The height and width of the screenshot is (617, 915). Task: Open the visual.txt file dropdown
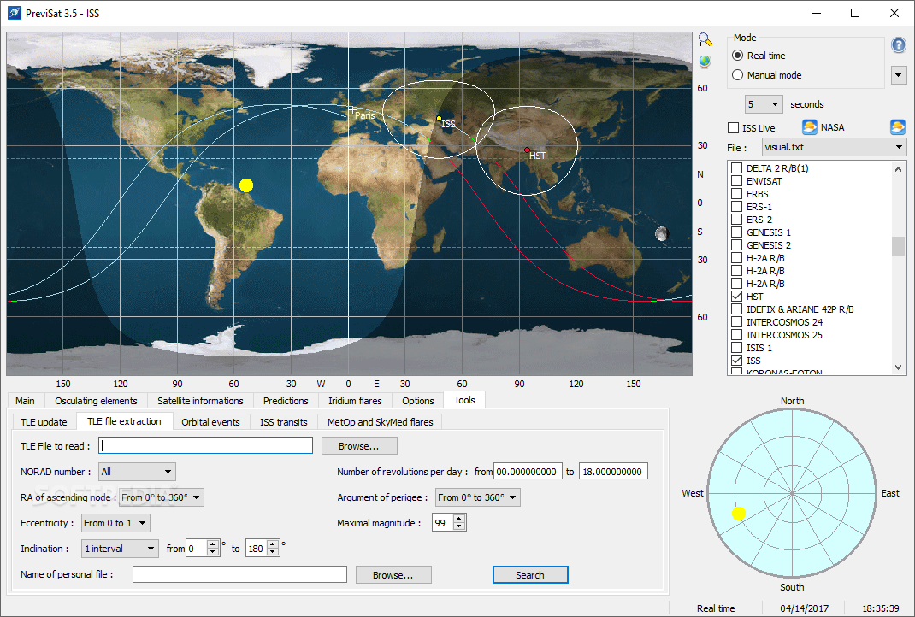tap(834, 147)
